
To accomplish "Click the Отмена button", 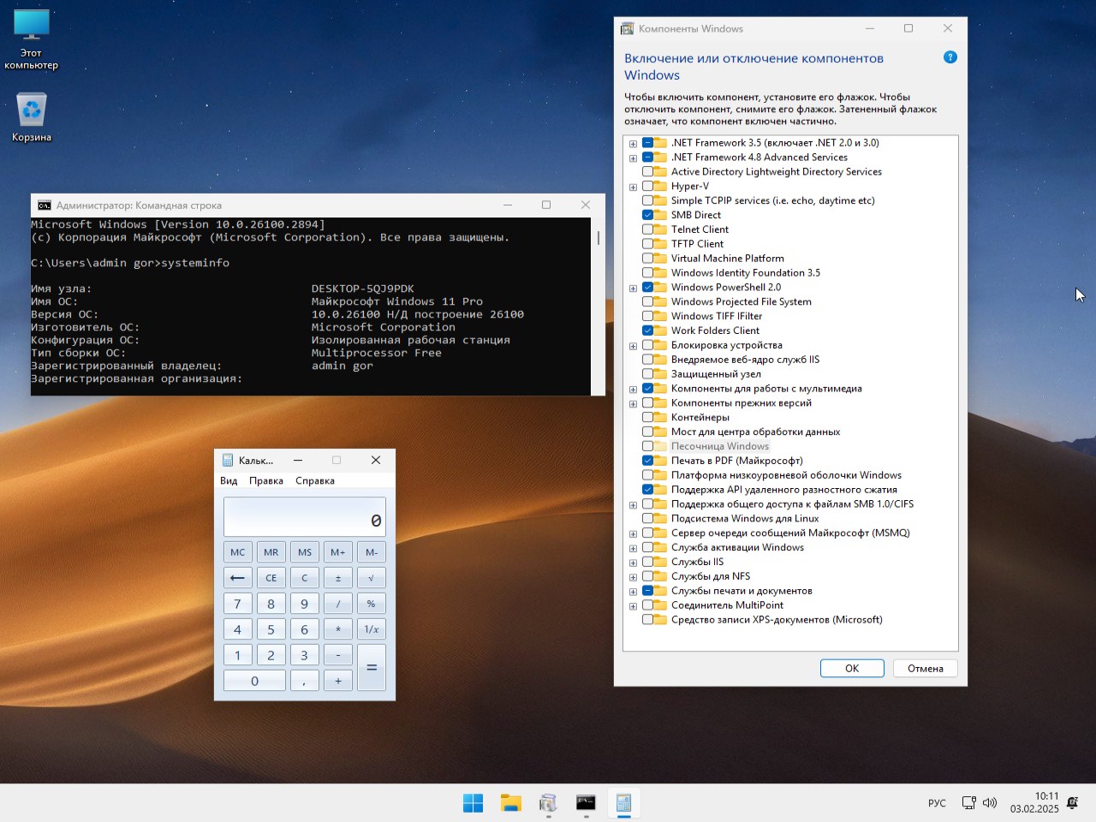I will click(925, 669).
